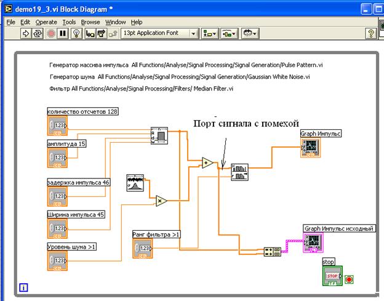Select numeric terminal under Ширина импульса 45
The width and height of the screenshot is (384, 301).
pyautogui.click(x=57, y=228)
